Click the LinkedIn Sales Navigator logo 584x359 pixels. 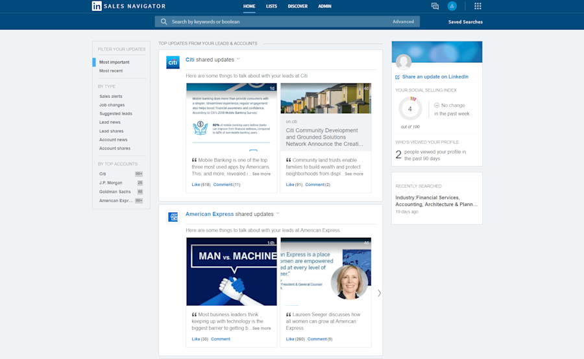click(x=128, y=6)
